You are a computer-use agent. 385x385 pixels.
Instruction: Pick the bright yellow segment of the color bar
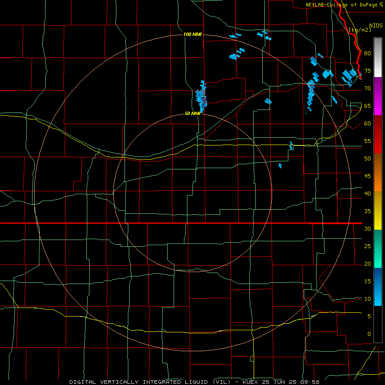[378, 210]
